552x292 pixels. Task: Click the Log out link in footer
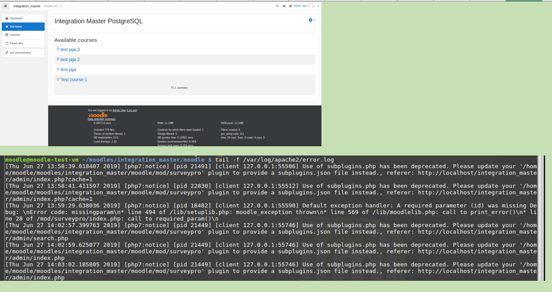click(x=132, y=110)
